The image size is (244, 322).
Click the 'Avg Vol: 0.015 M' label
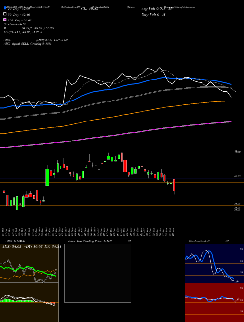(156, 9)
